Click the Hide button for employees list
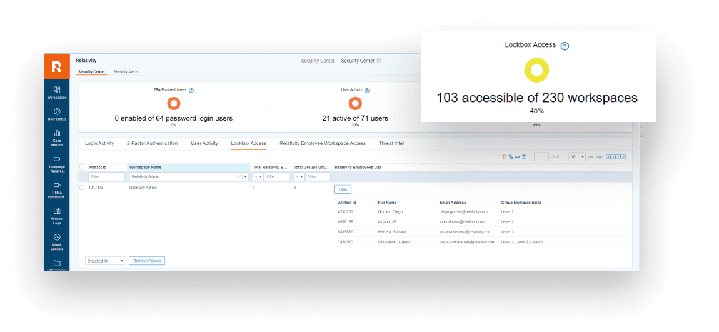The image size is (719, 332). pyautogui.click(x=343, y=189)
